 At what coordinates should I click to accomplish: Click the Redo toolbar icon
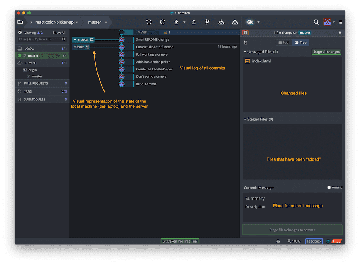[163, 22]
